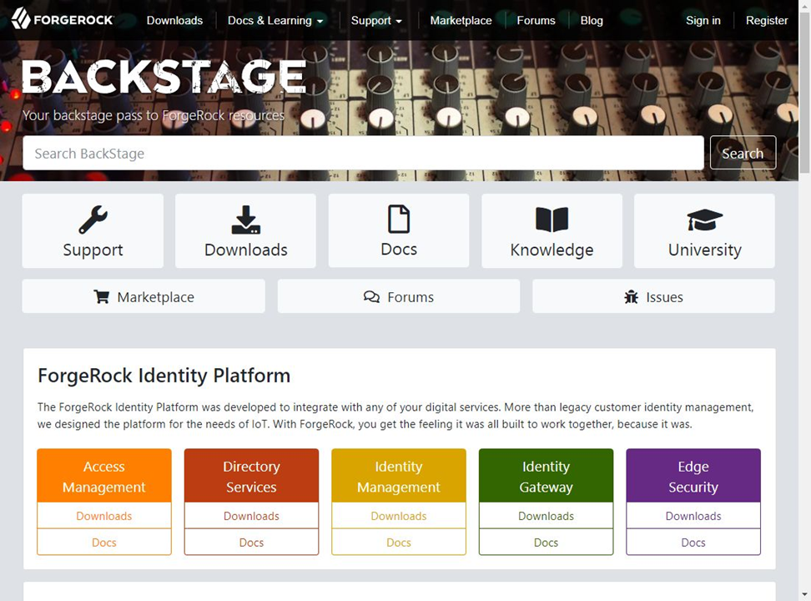Click Docs under Edge Security

click(693, 543)
